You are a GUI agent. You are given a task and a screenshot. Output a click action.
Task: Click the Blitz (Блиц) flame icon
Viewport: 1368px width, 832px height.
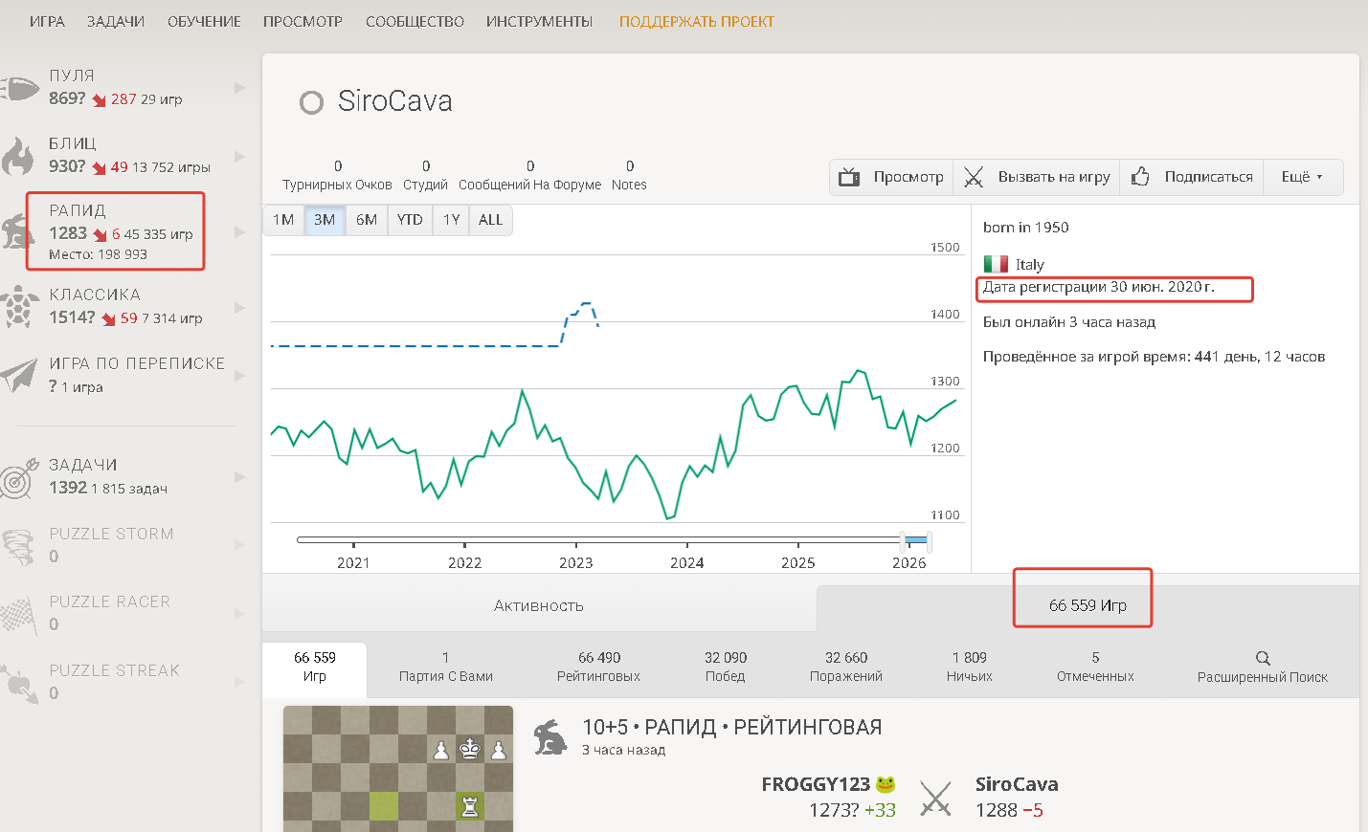(x=18, y=156)
